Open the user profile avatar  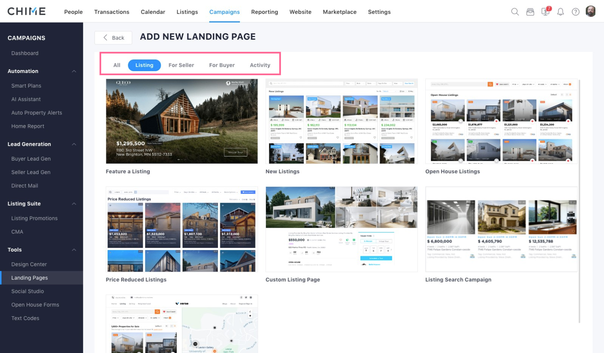(591, 11)
